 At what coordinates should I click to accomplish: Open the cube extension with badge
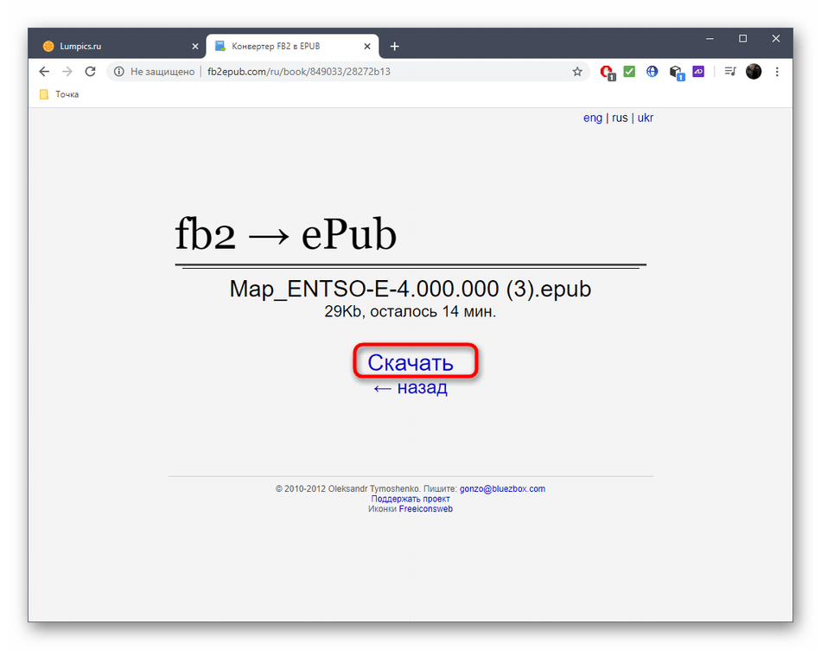677,73
